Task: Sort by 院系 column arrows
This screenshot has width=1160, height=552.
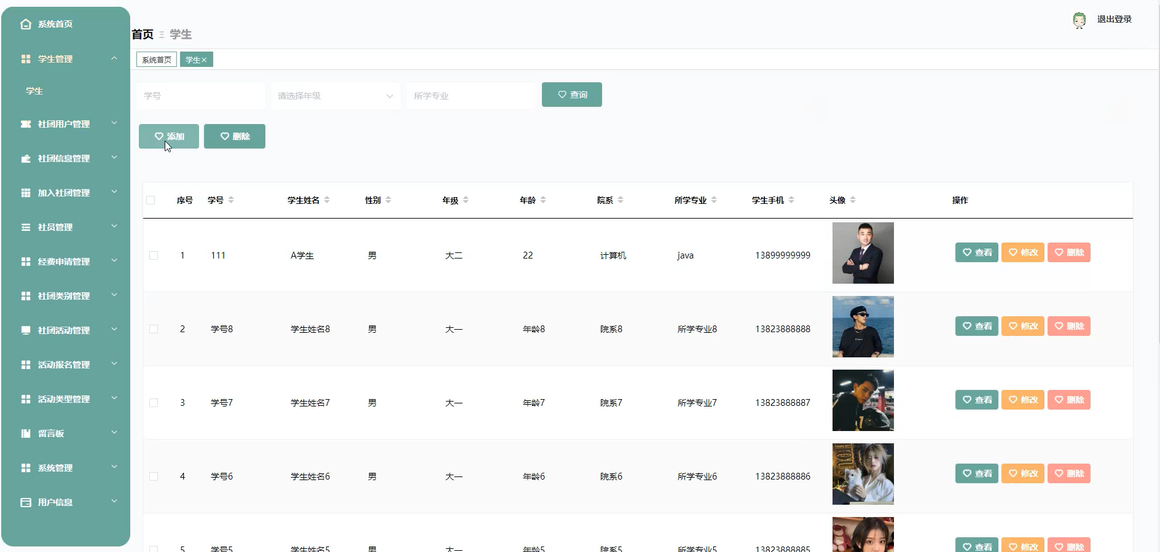Action: pyautogui.click(x=621, y=200)
